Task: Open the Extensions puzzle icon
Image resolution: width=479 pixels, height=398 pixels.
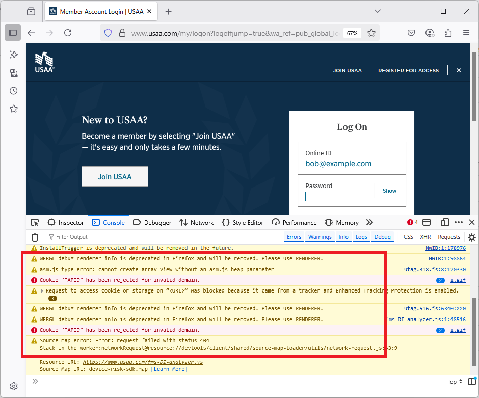Action: [x=448, y=33]
